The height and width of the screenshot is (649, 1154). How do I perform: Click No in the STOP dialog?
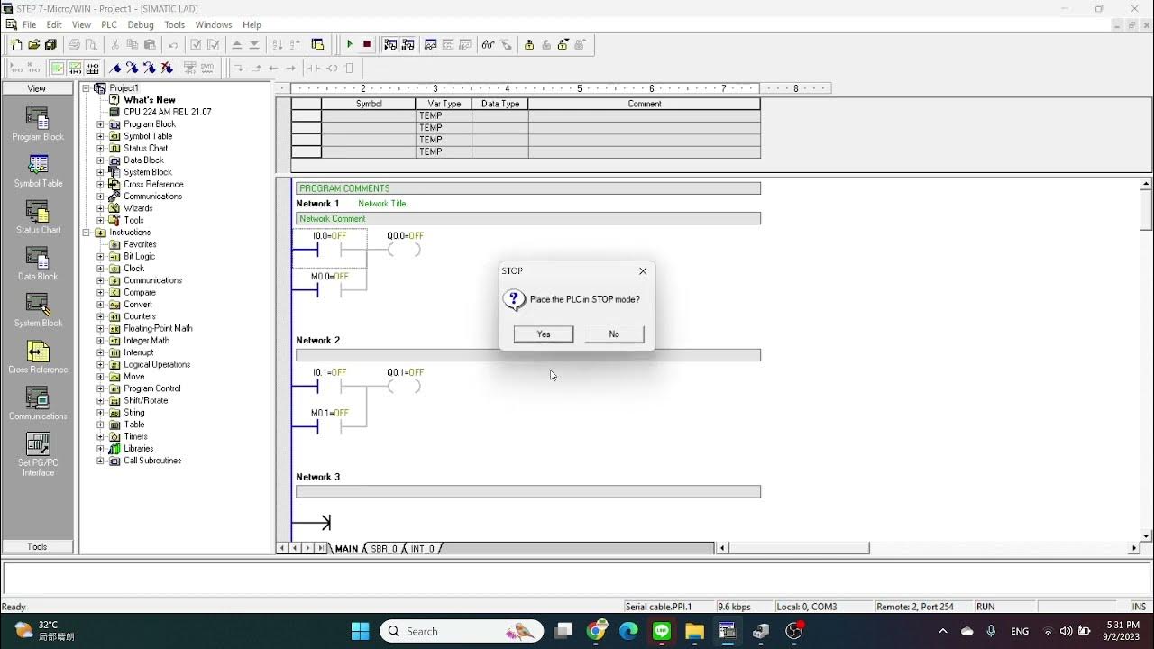coord(614,334)
